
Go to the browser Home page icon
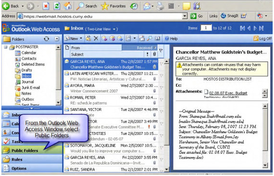click(68, 6)
